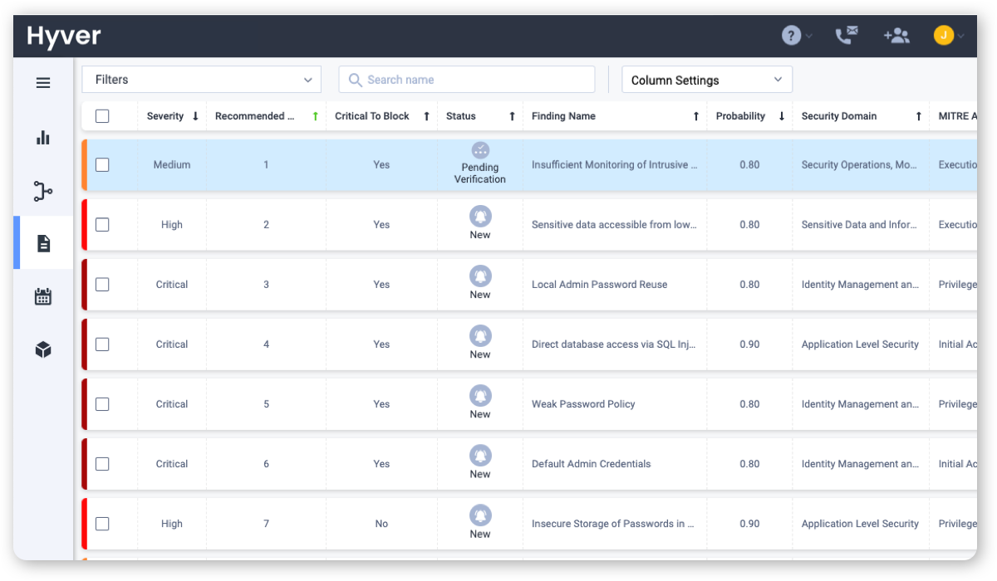Click New status bell for Local Admin Password Reuse
Screen dimensions: 997x581
[x=480, y=276]
